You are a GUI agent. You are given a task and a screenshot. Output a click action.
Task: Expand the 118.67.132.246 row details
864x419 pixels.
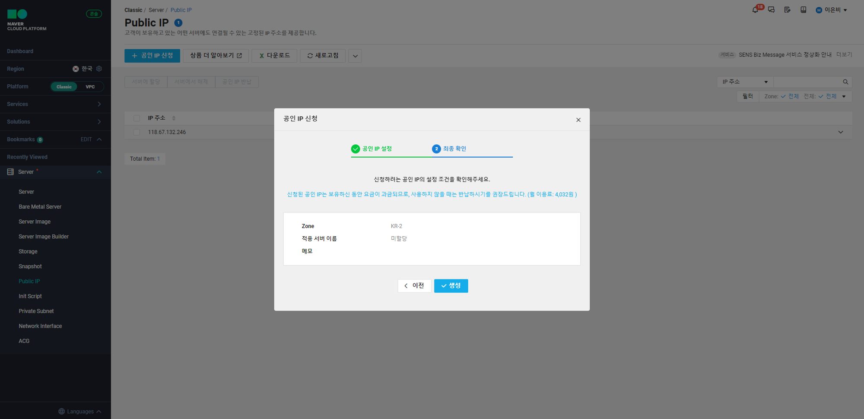pyautogui.click(x=841, y=132)
